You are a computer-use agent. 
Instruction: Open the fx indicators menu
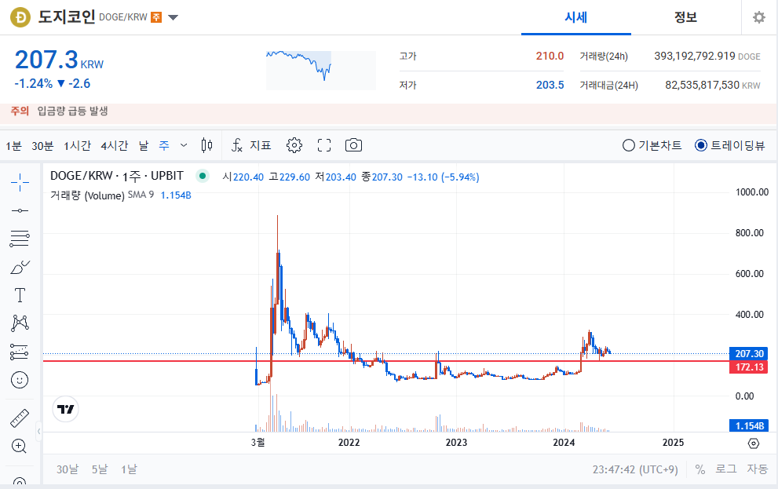coord(251,145)
